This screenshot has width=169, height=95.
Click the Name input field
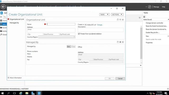point(61,24)
